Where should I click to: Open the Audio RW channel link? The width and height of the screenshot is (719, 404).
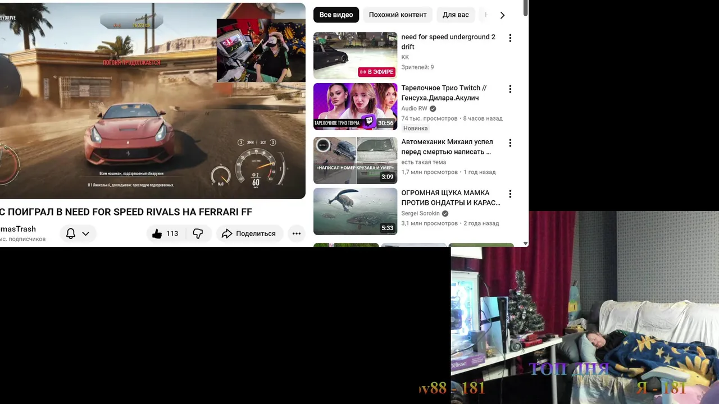pos(414,108)
